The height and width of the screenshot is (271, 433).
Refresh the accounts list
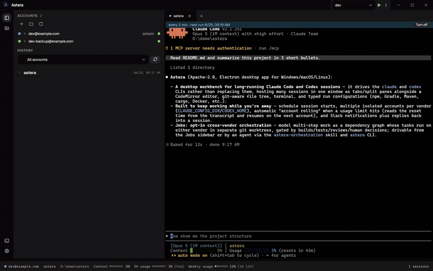(x=41, y=24)
